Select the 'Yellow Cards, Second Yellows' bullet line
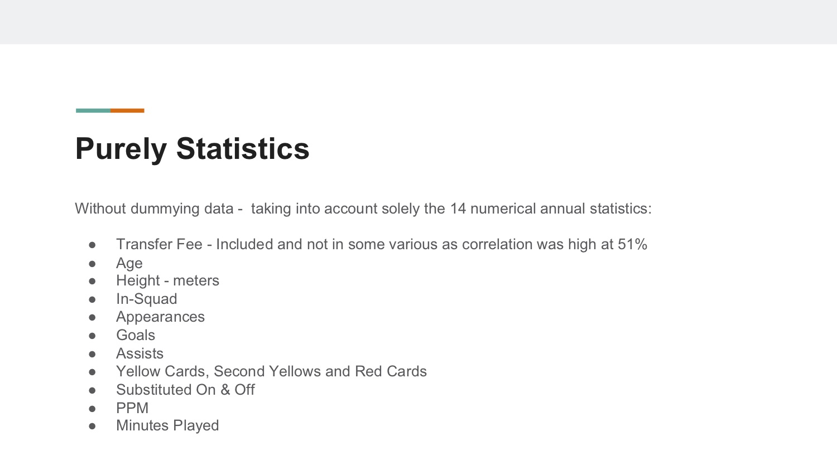This screenshot has width=837, height=470. click(271, 371)
